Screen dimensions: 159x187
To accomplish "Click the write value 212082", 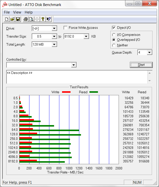I will [128, 157].
